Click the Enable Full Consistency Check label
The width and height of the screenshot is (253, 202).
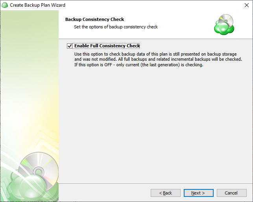click(107, 46)
